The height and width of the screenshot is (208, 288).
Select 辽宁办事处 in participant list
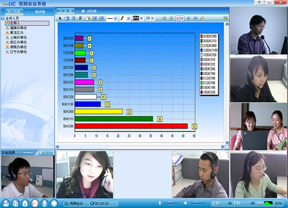coord(18,52)
